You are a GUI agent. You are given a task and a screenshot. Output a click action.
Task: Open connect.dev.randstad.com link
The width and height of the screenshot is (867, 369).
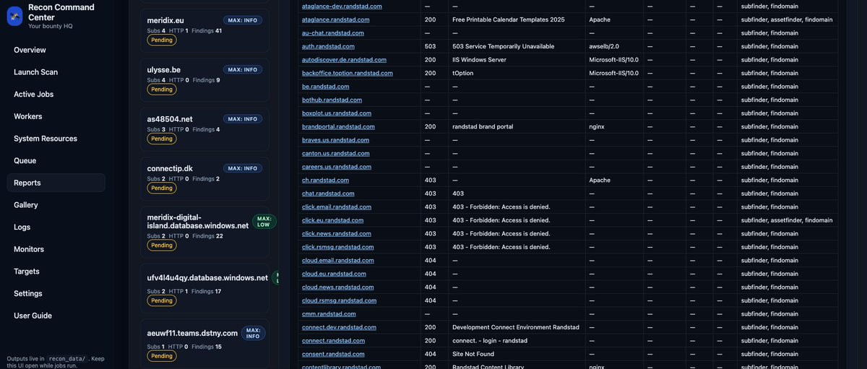click(x=339, y=327)
